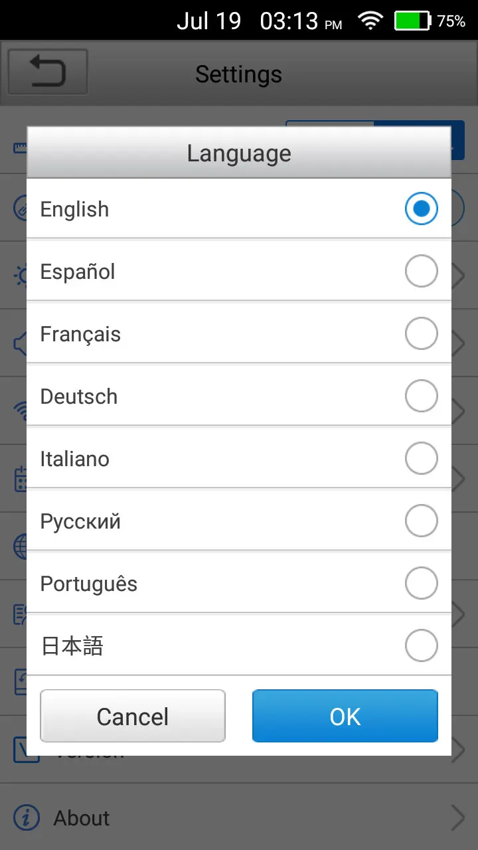Tap the Wi-Fi status bar icon
Image resolution: width=478 pixels, height=850 pixels.
pos(370,21)
